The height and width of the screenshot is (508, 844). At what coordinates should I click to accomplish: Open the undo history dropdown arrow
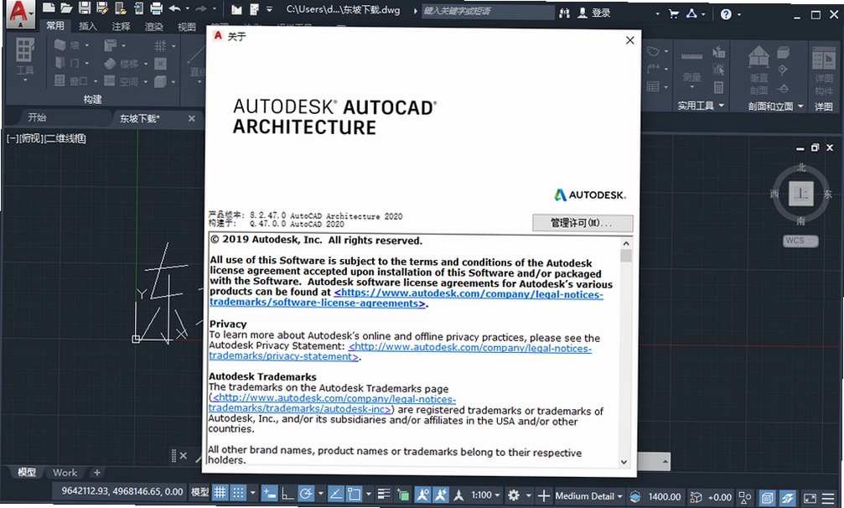click(x=187, y=8)
